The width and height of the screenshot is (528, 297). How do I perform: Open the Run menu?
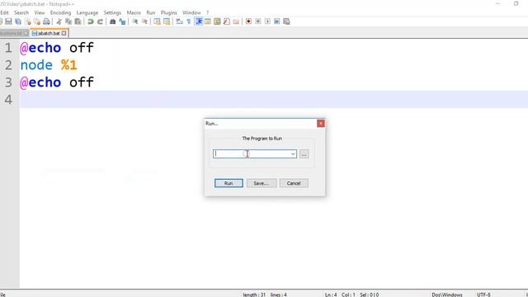point(151,12)
